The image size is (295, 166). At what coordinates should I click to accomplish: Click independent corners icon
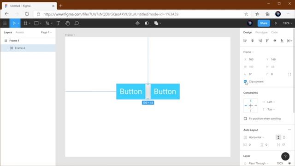click(289, 74)
